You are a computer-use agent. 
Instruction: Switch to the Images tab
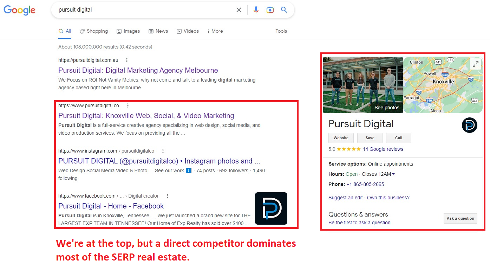[x=128, y=31]
